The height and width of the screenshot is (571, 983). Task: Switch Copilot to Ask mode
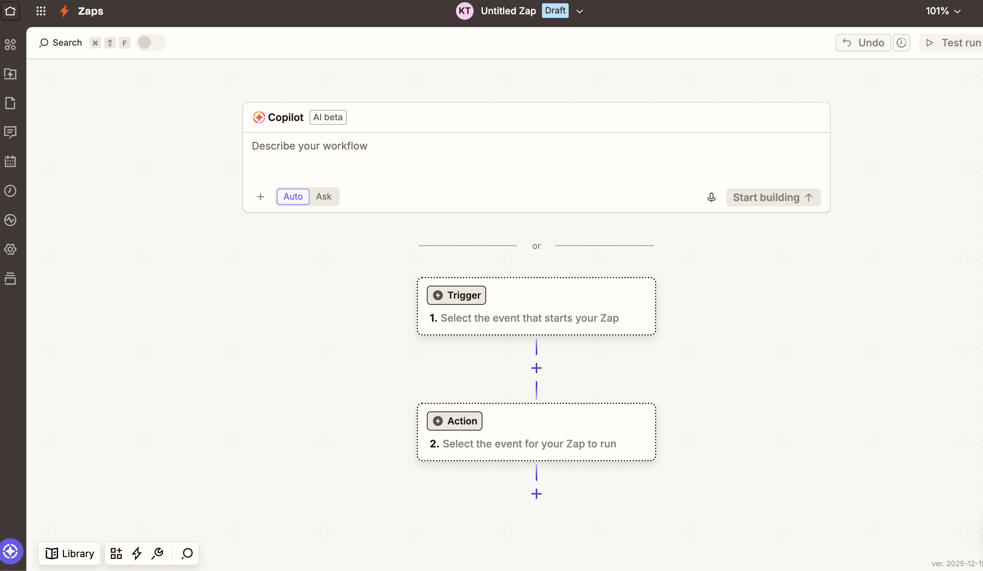(323, 197)
